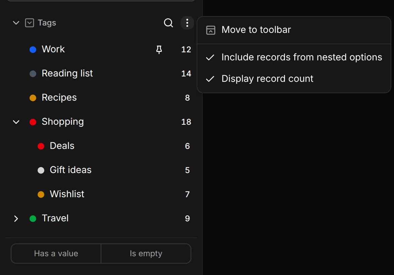
Task: Expand the Travel tag group
Action: click(x=16, y=219)
